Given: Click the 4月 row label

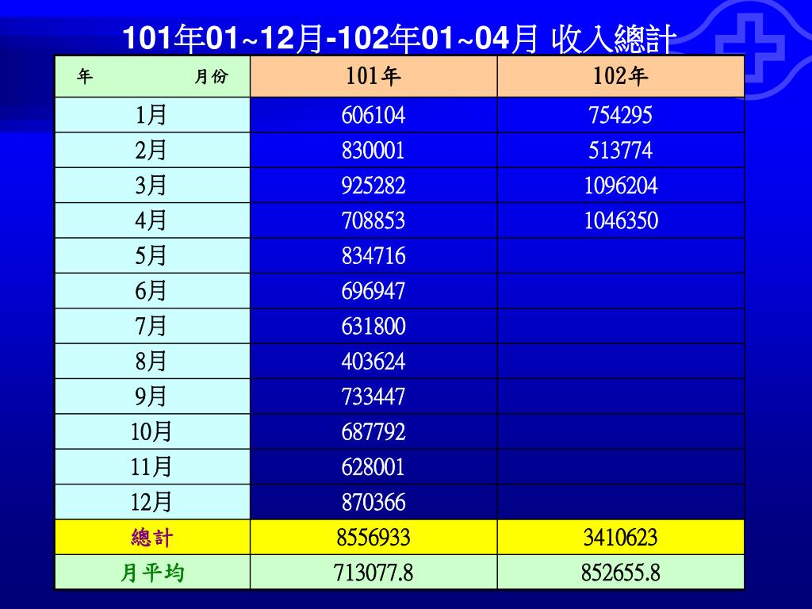Looking at the screenshot, I should [x=151, y=220].
